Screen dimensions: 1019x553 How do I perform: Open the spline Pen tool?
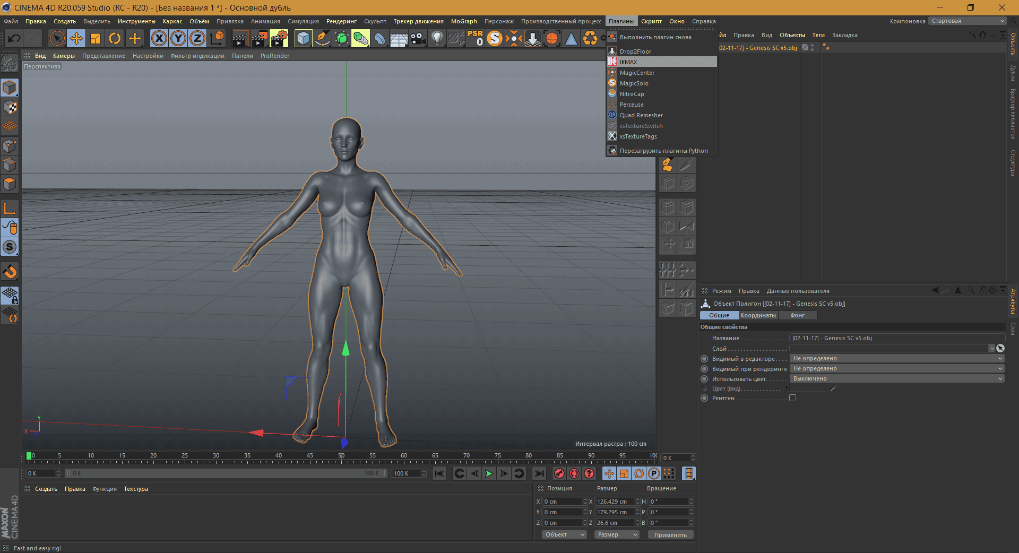322,38
